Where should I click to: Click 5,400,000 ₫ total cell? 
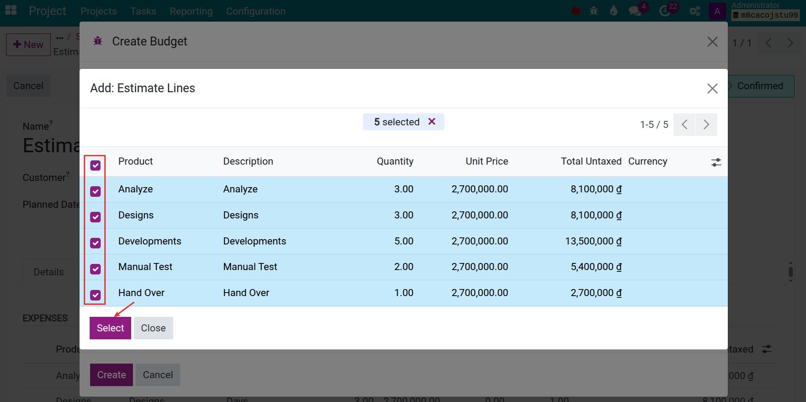[x=596, y=267]
